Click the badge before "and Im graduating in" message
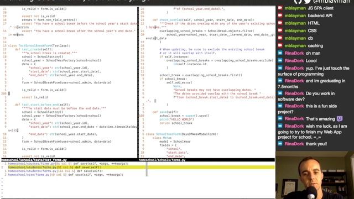This screenshot has width=354, height=199. click(280, 81)
